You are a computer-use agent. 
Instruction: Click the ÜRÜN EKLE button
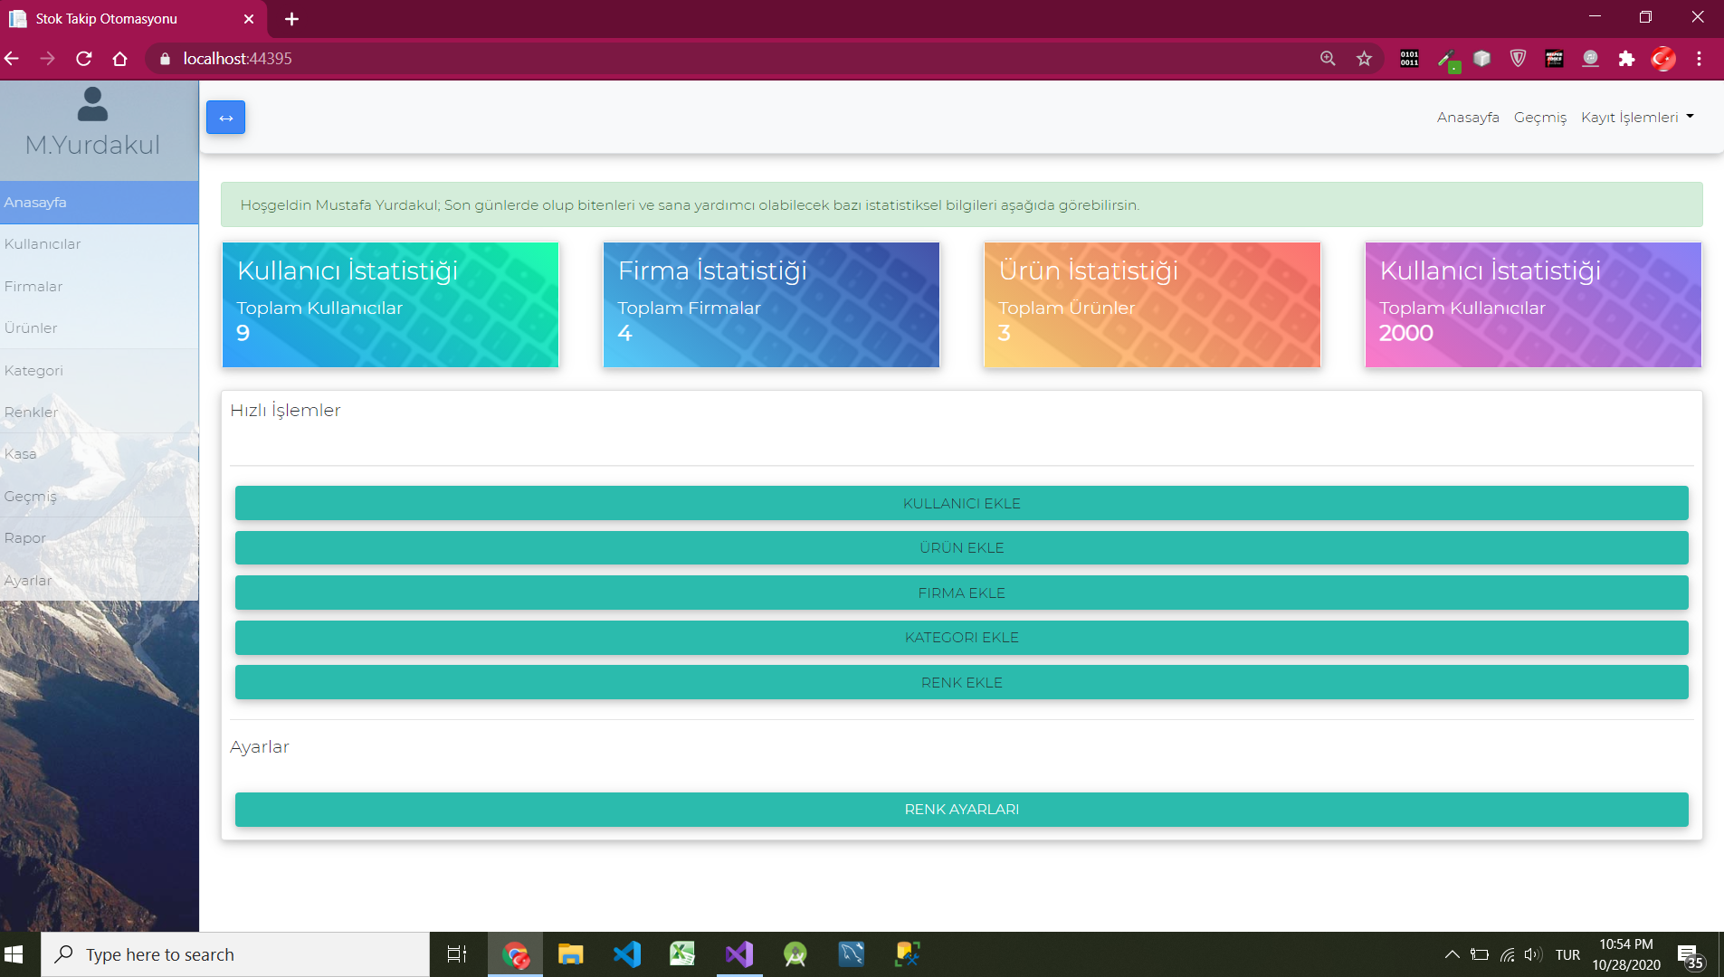[x=961, y=547]
